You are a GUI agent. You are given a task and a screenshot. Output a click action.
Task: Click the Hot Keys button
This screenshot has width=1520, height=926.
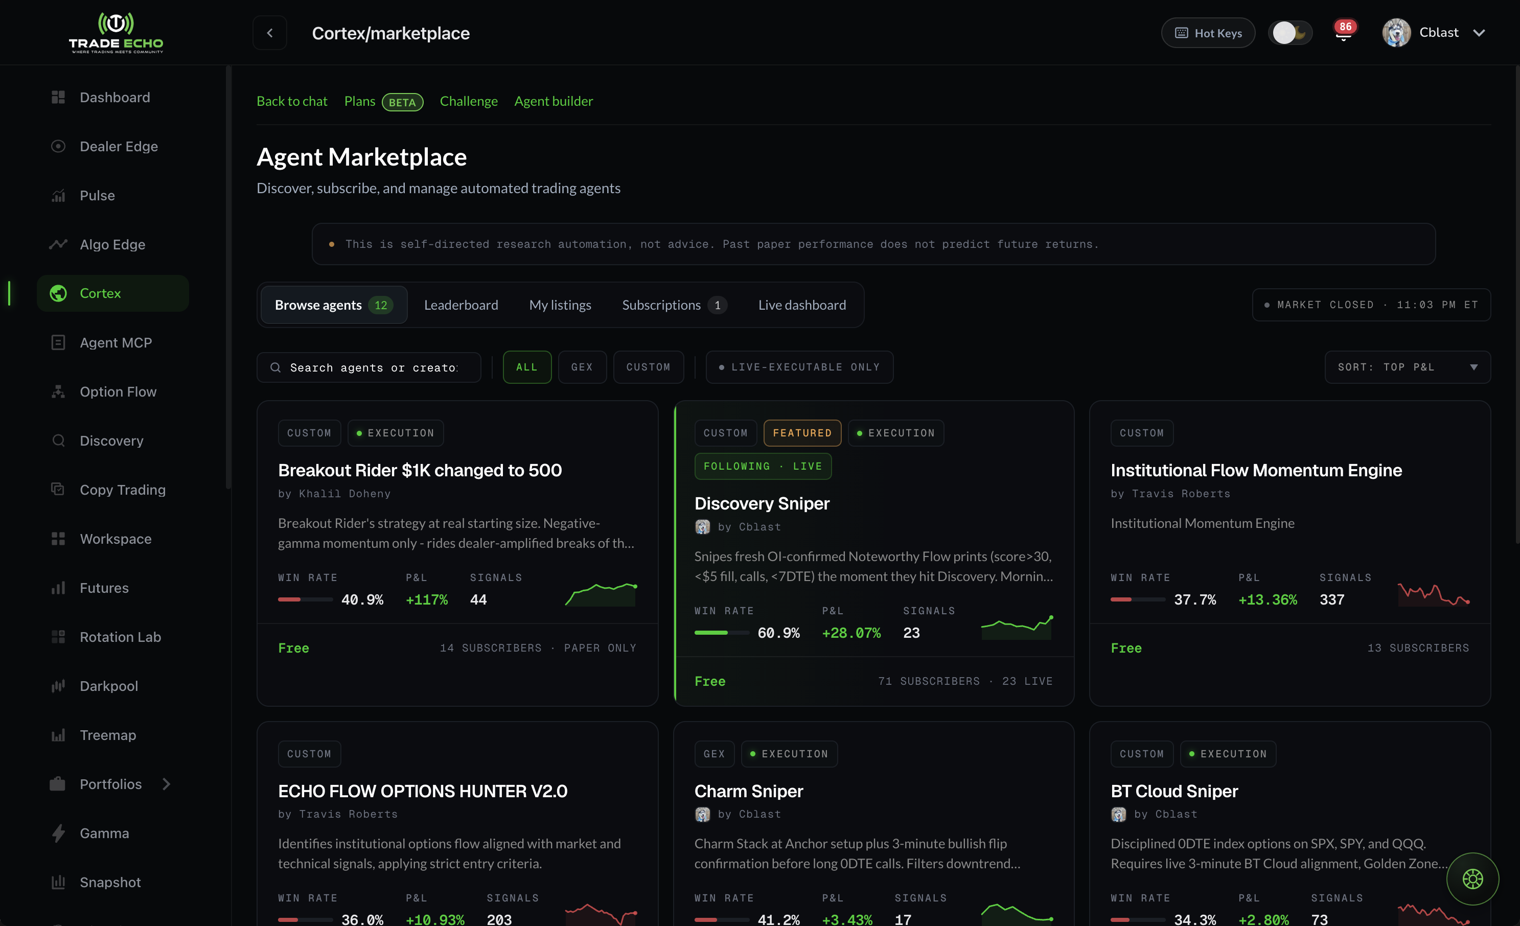1208,33
